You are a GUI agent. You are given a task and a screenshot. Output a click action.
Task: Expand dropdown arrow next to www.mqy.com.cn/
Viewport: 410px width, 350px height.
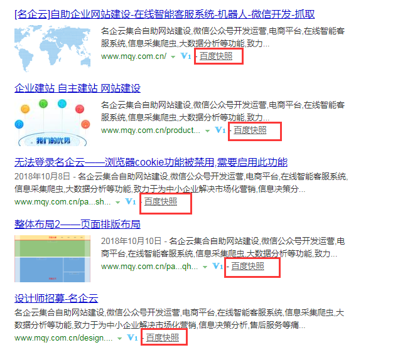[173, 56]
